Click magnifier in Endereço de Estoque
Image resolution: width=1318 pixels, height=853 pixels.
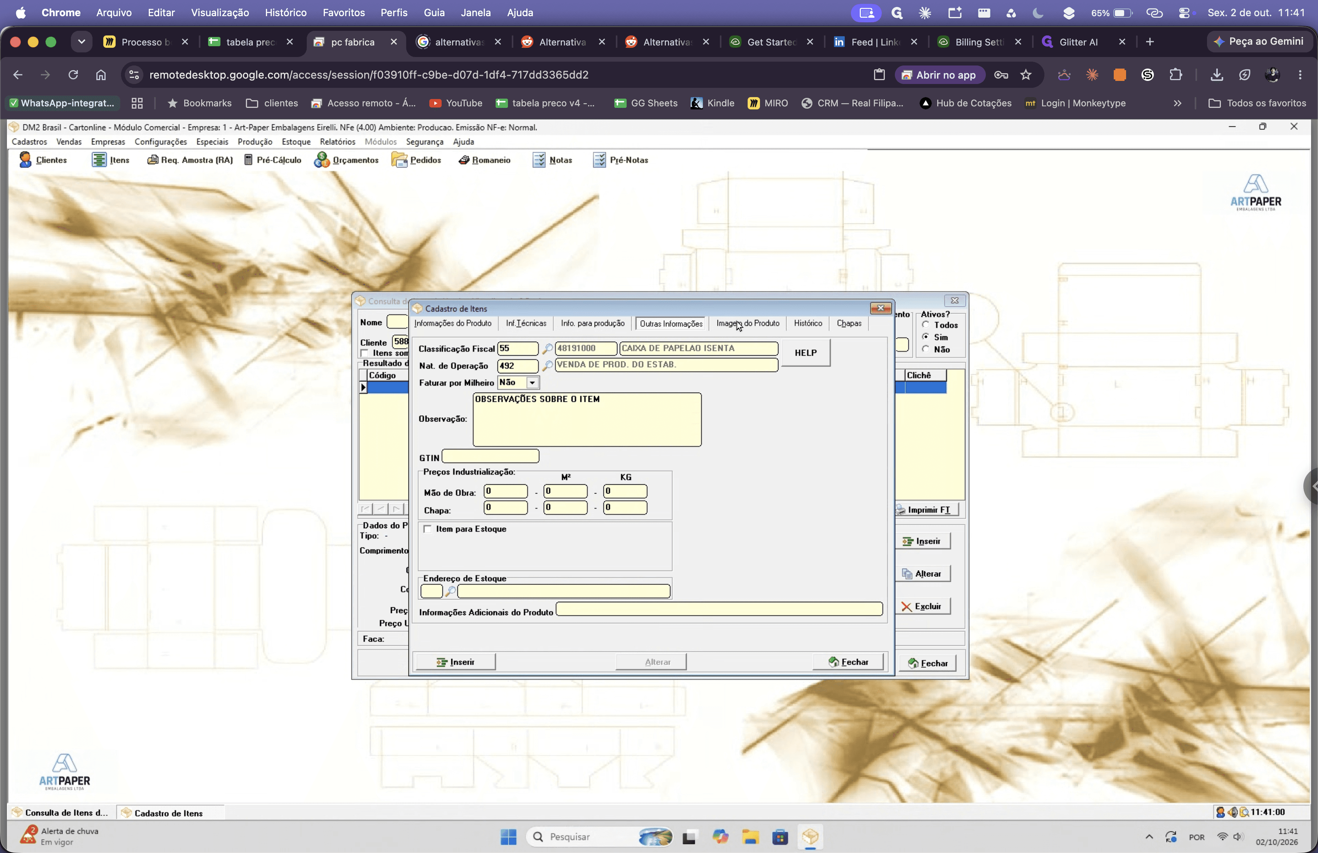coord(450,591)
